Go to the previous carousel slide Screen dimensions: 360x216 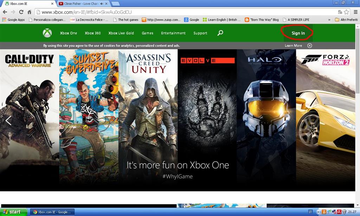click(x=8, y=120)
